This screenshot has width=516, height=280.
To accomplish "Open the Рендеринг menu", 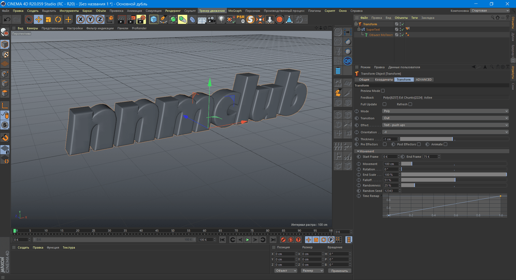I will (173, 11).
